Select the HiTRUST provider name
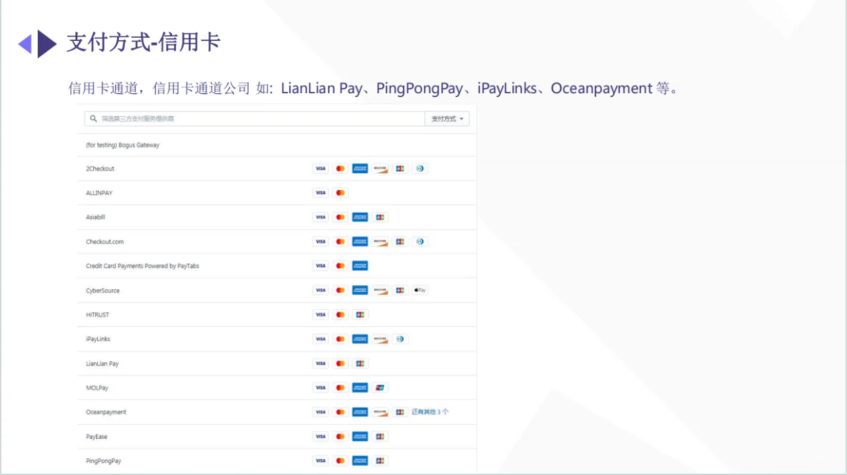Screen dimensions: 847x475 coord(97,314)
